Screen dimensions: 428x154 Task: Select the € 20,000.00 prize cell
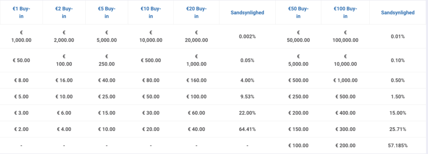click(196, 36)
